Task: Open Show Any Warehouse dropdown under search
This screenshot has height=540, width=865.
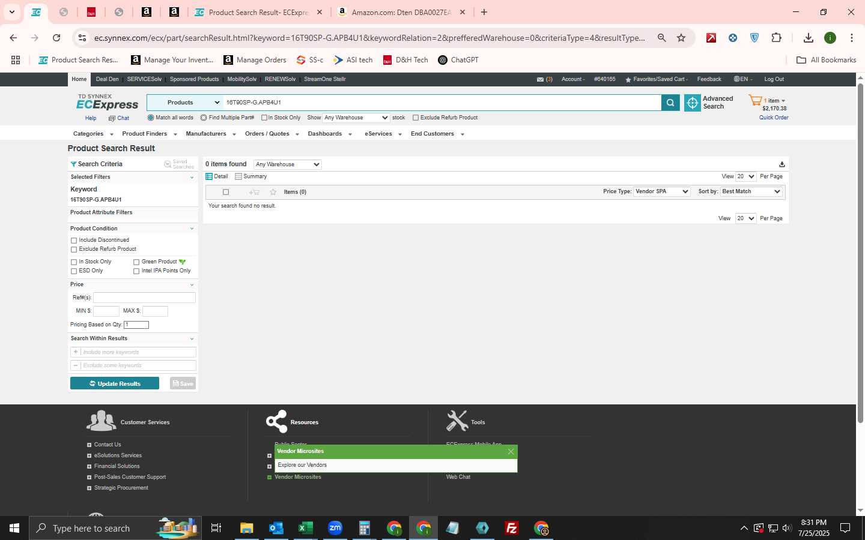Action: pyautogui.click(x=356, y=118)
